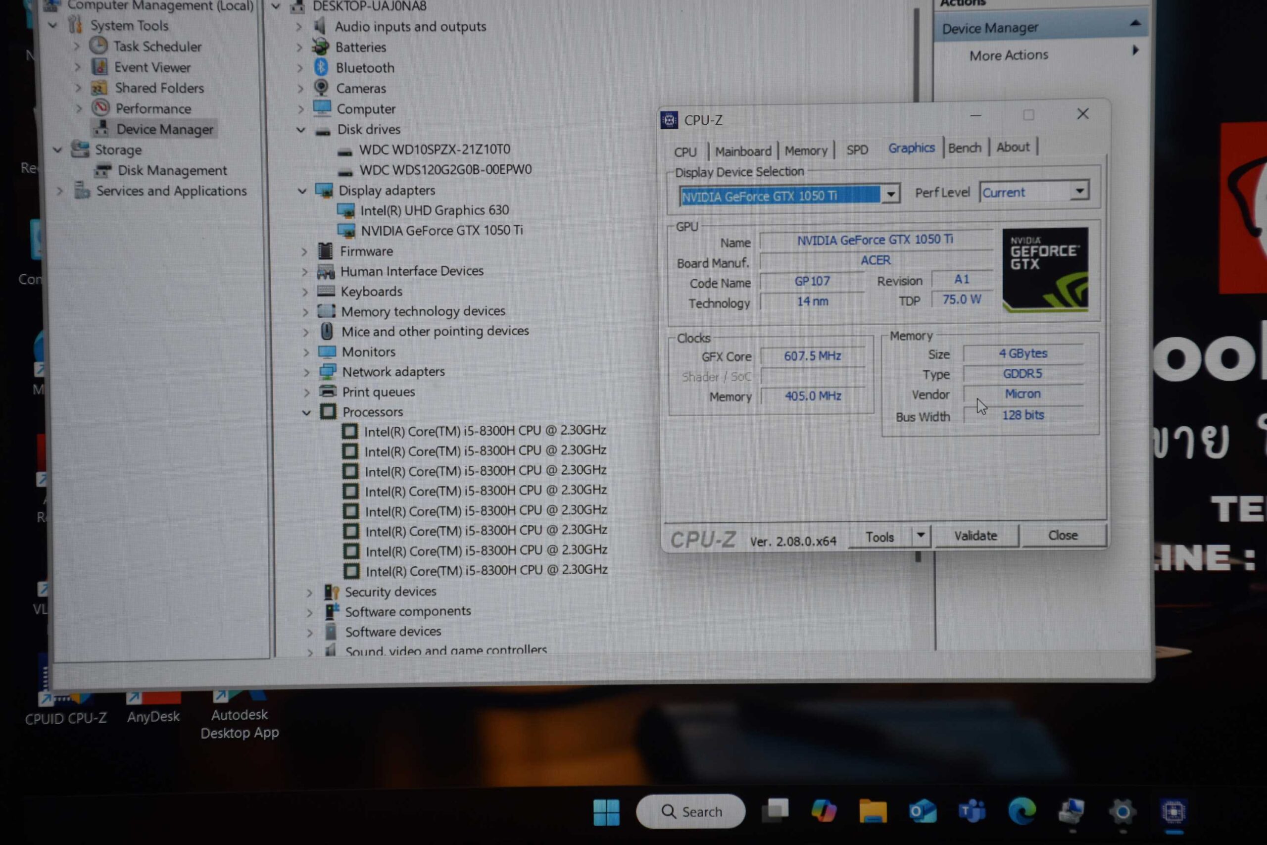
Task: Click the Security devices icon
Action: tap(331, 592)
